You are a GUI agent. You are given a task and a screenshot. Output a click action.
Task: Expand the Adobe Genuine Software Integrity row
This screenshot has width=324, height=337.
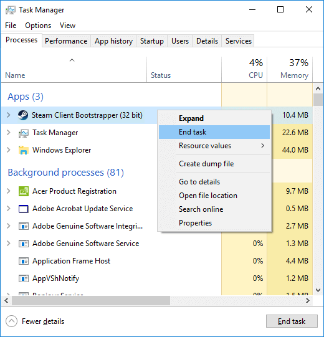click(x=9, y=225)
